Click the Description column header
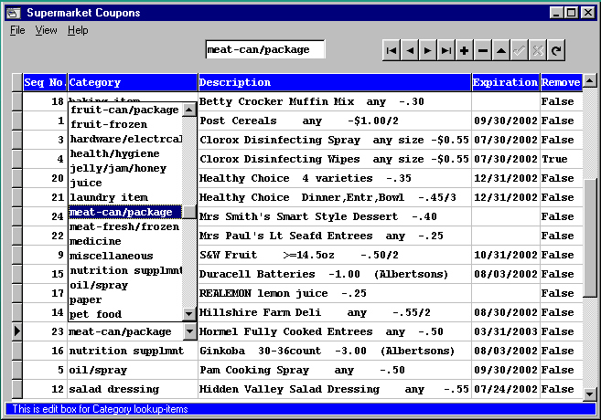 click(335, 82)
